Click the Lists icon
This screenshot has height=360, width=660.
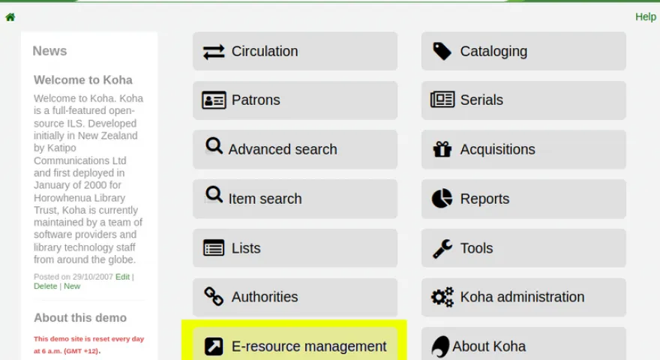[x=214, y=248]
